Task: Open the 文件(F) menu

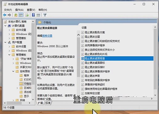Action: (x=8, y=10)
